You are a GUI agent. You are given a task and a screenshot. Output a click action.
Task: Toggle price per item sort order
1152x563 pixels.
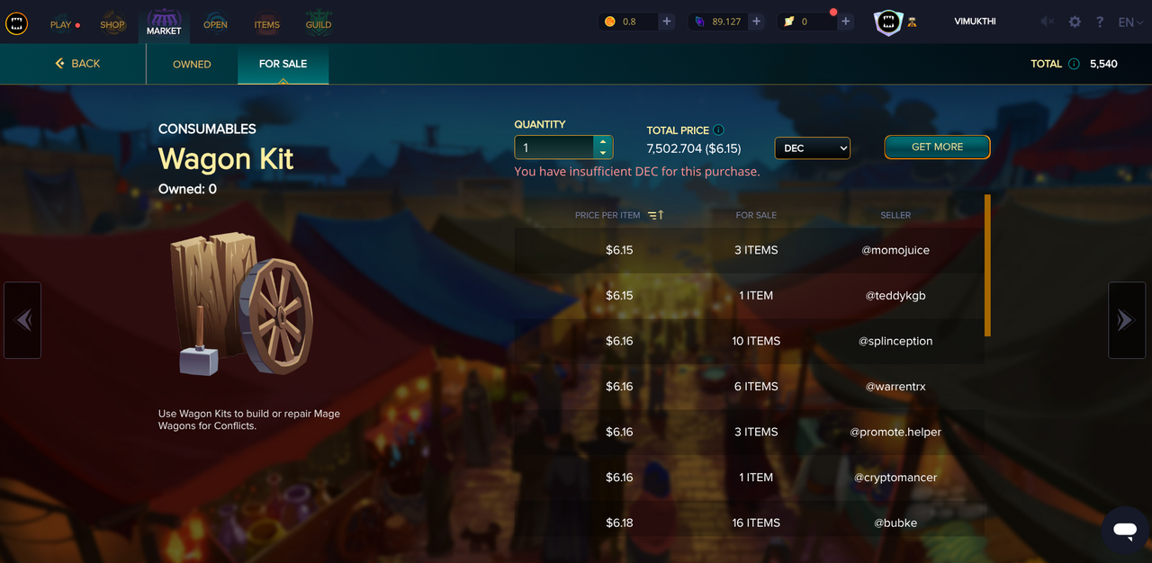(655, 215)
